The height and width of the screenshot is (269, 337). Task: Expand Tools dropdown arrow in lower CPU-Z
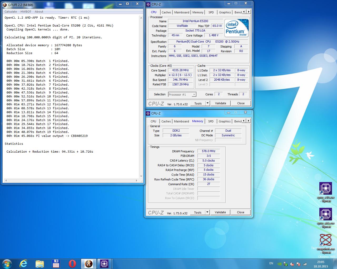207,212
